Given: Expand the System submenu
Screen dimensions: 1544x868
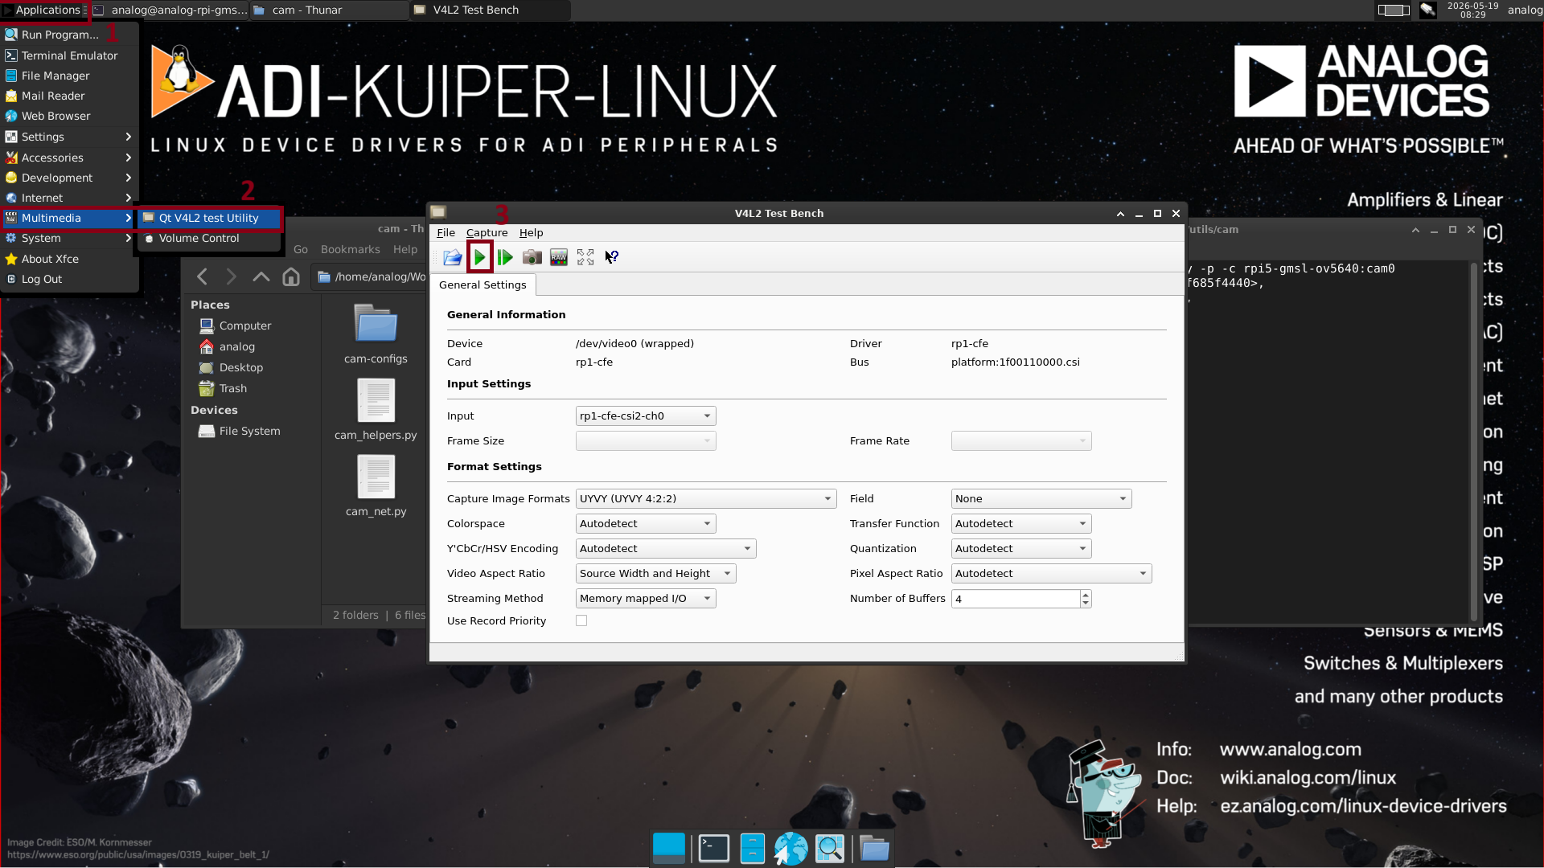Looking at the screenshot, I should tap(69, 238).
